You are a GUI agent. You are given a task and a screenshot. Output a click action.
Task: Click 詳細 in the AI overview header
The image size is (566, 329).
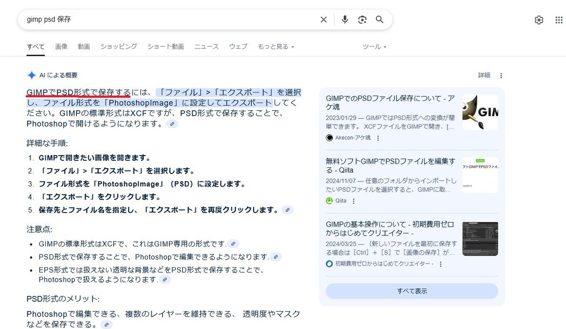(x=484, y=75)
